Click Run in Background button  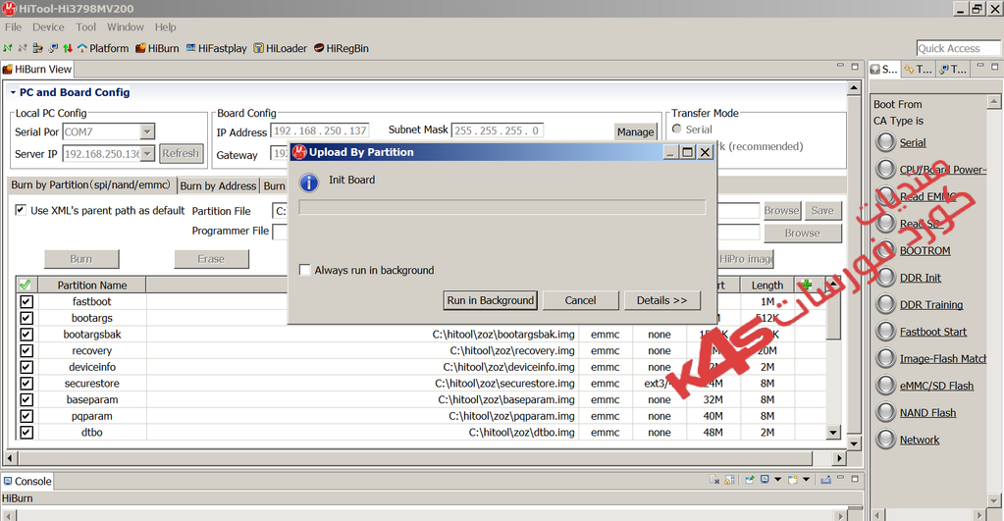pos(490,300)
